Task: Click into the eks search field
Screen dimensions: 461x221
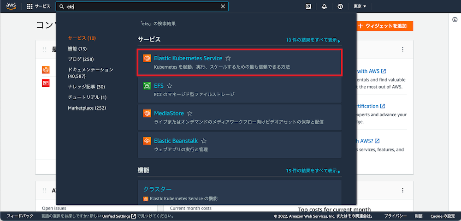Action: (142, 6)
